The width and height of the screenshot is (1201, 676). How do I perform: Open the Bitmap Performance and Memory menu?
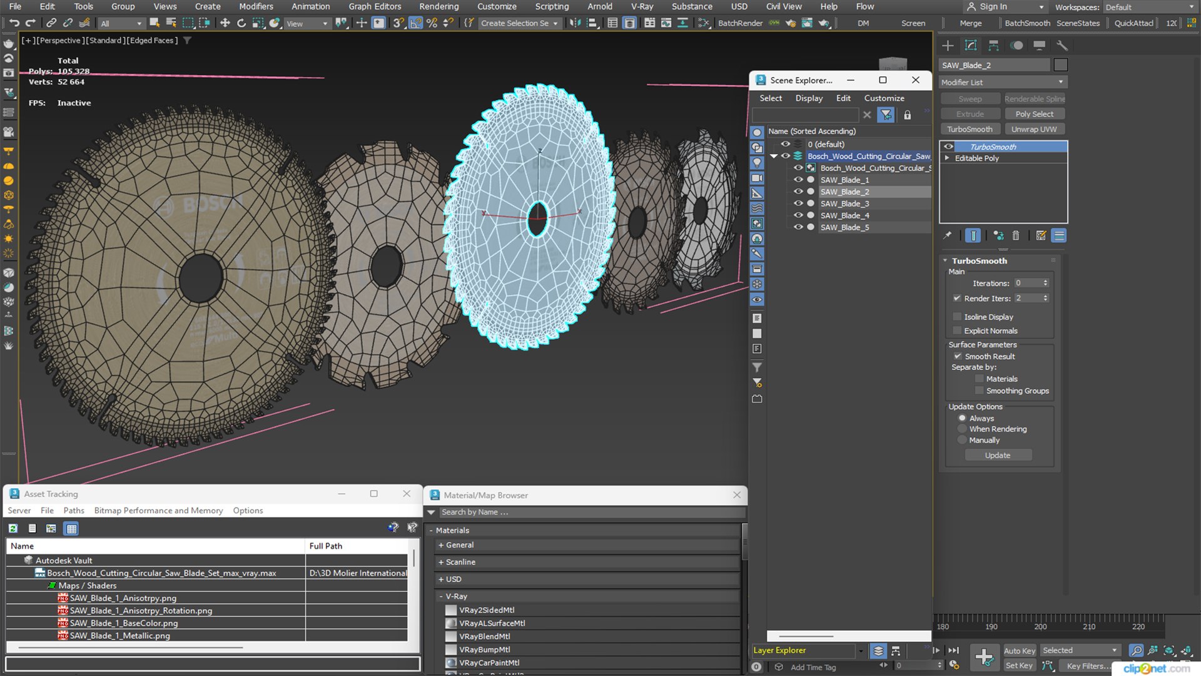point(158,511)
